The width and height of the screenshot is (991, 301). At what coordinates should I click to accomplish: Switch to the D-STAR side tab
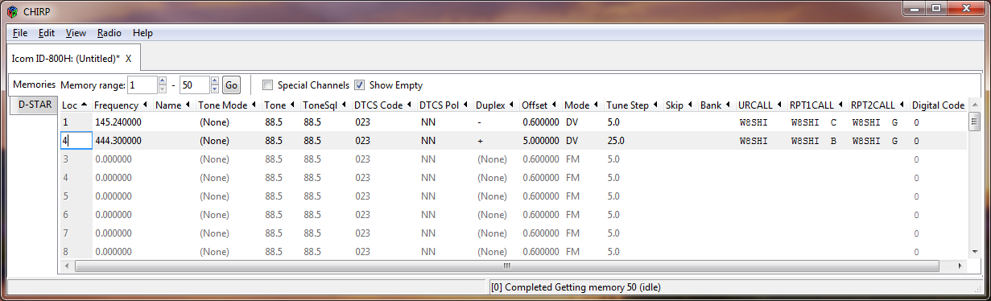(x=34, y=105)
